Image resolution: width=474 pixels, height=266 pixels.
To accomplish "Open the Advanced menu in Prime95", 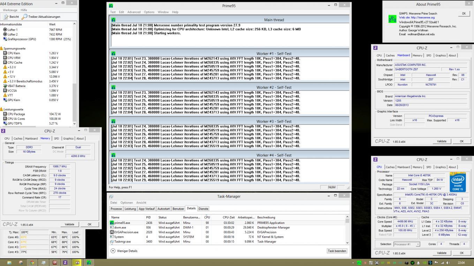I will point(134,12).
